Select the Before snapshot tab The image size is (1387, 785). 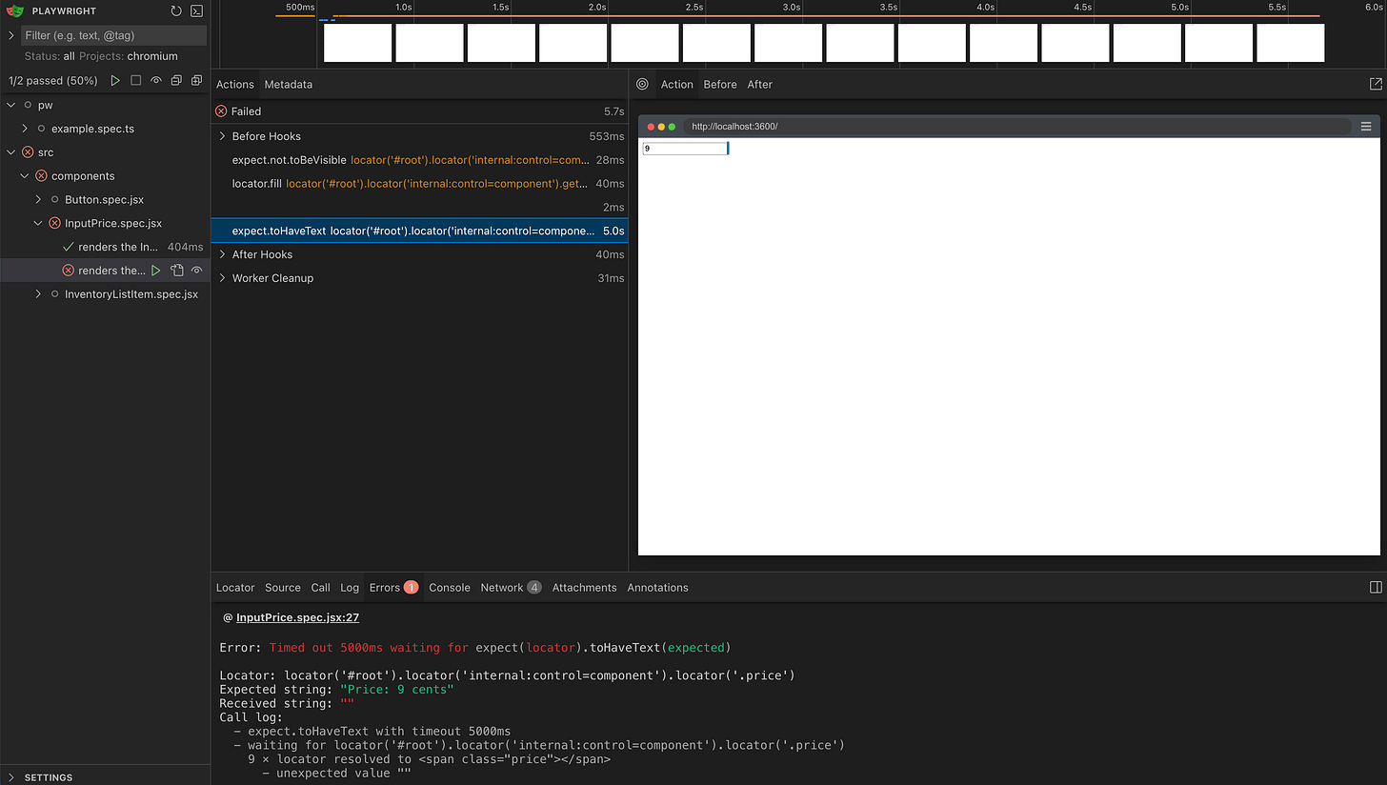click(720, 84)
